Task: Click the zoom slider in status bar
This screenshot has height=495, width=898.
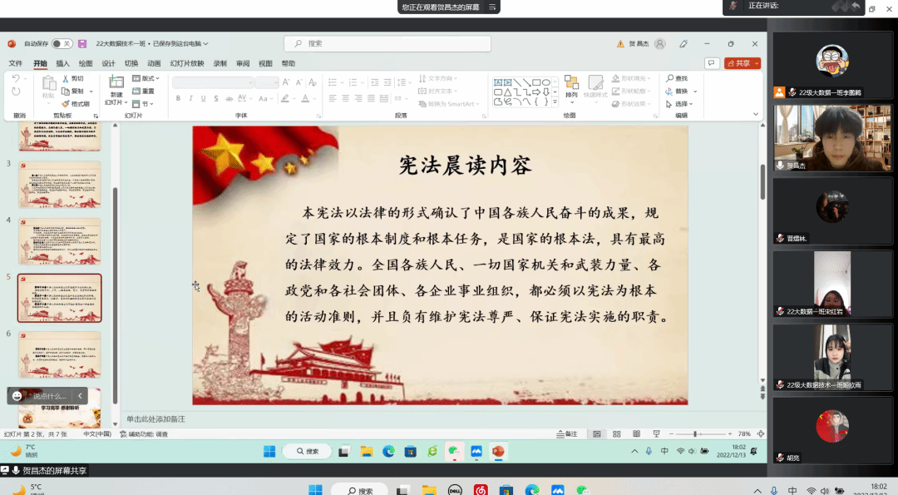Action: (x=696, y=434)
